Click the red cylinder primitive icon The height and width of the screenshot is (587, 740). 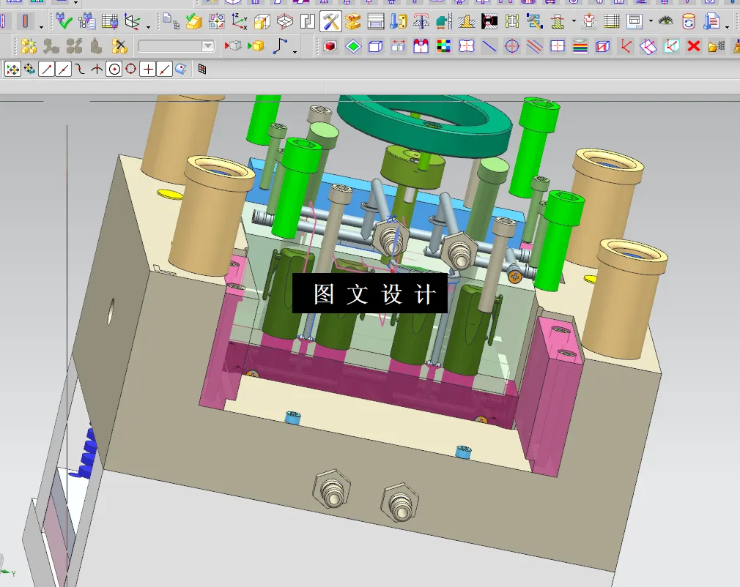coord(330,46)
